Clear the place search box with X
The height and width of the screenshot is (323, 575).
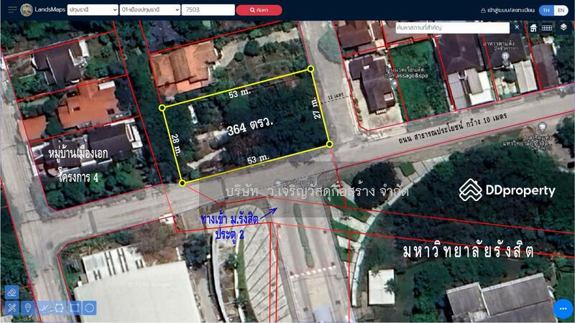point(515,27)
